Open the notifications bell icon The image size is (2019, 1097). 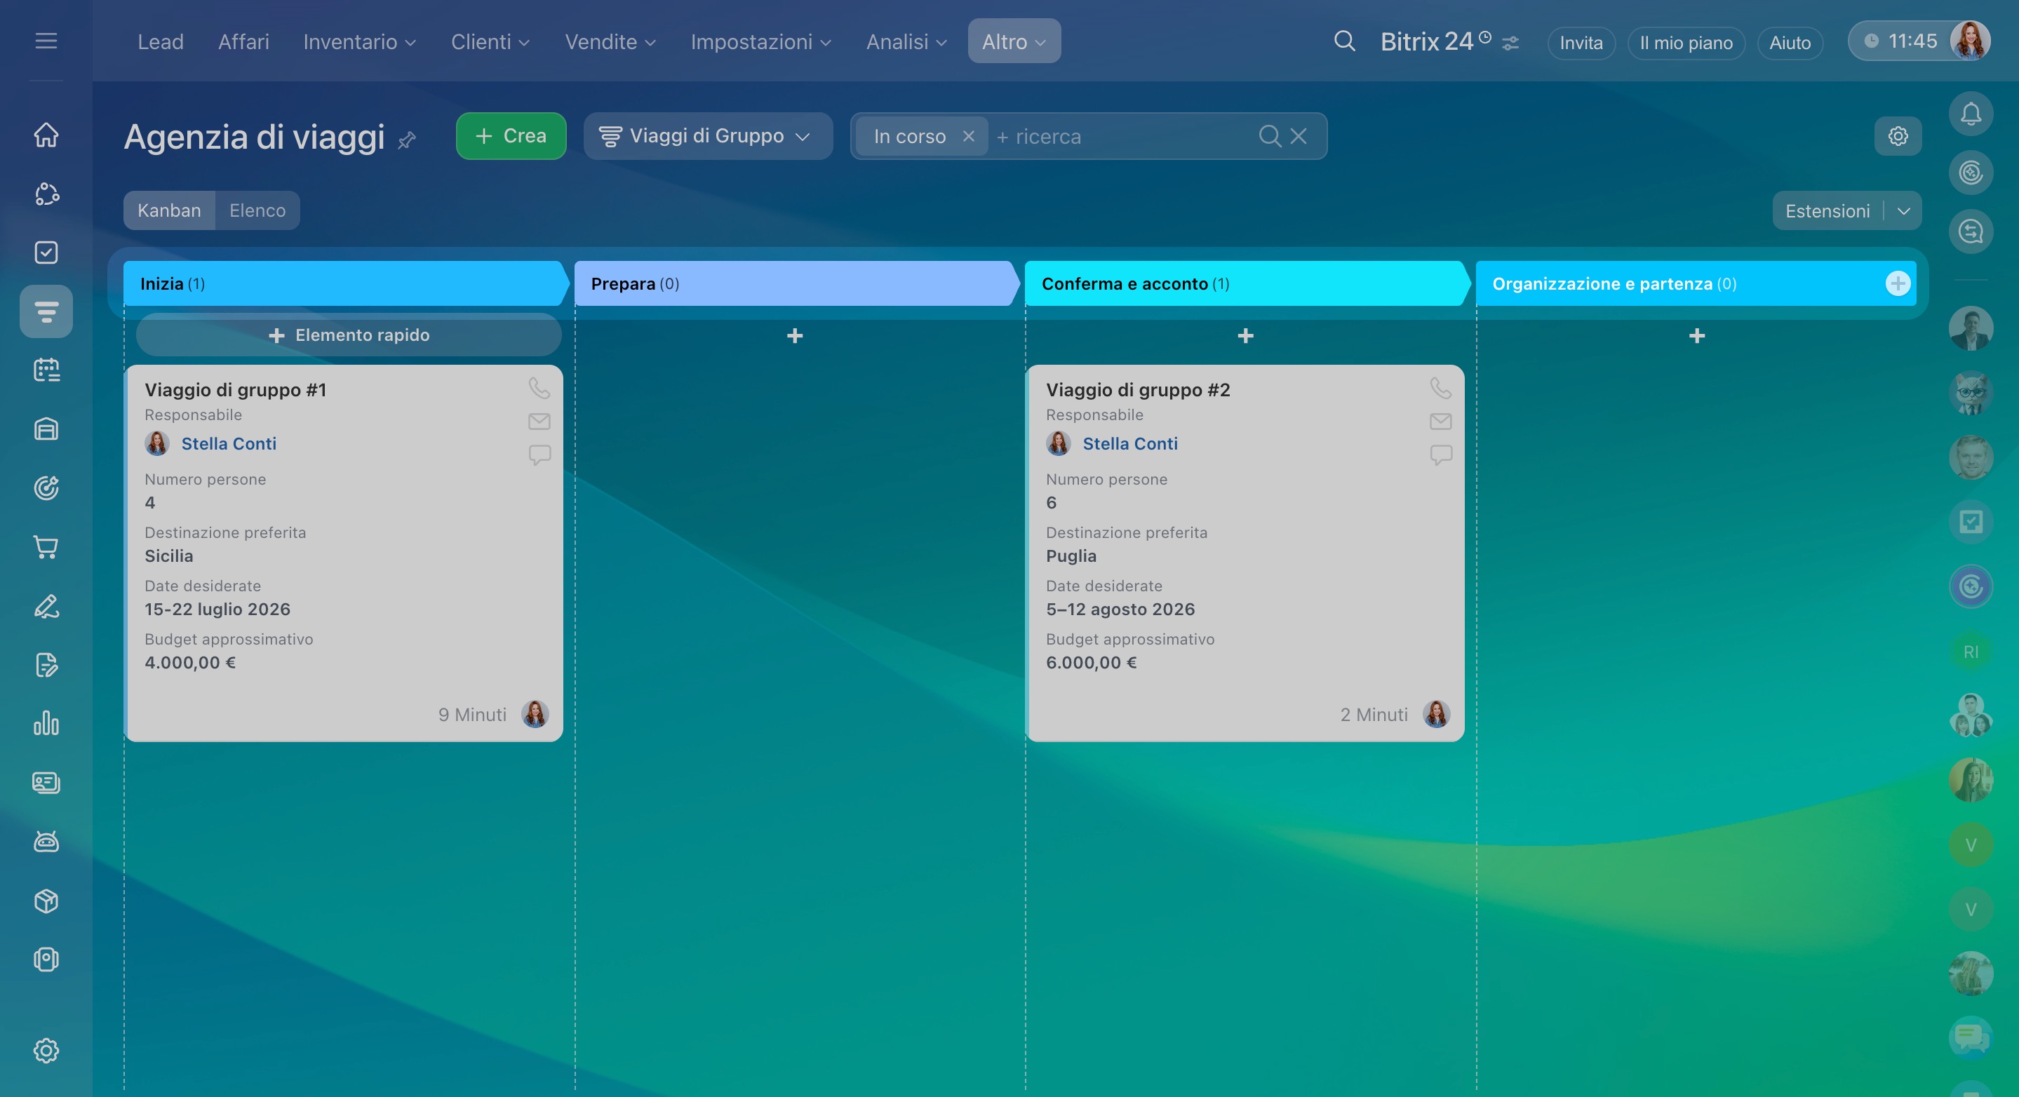(x=1971, y=114)
